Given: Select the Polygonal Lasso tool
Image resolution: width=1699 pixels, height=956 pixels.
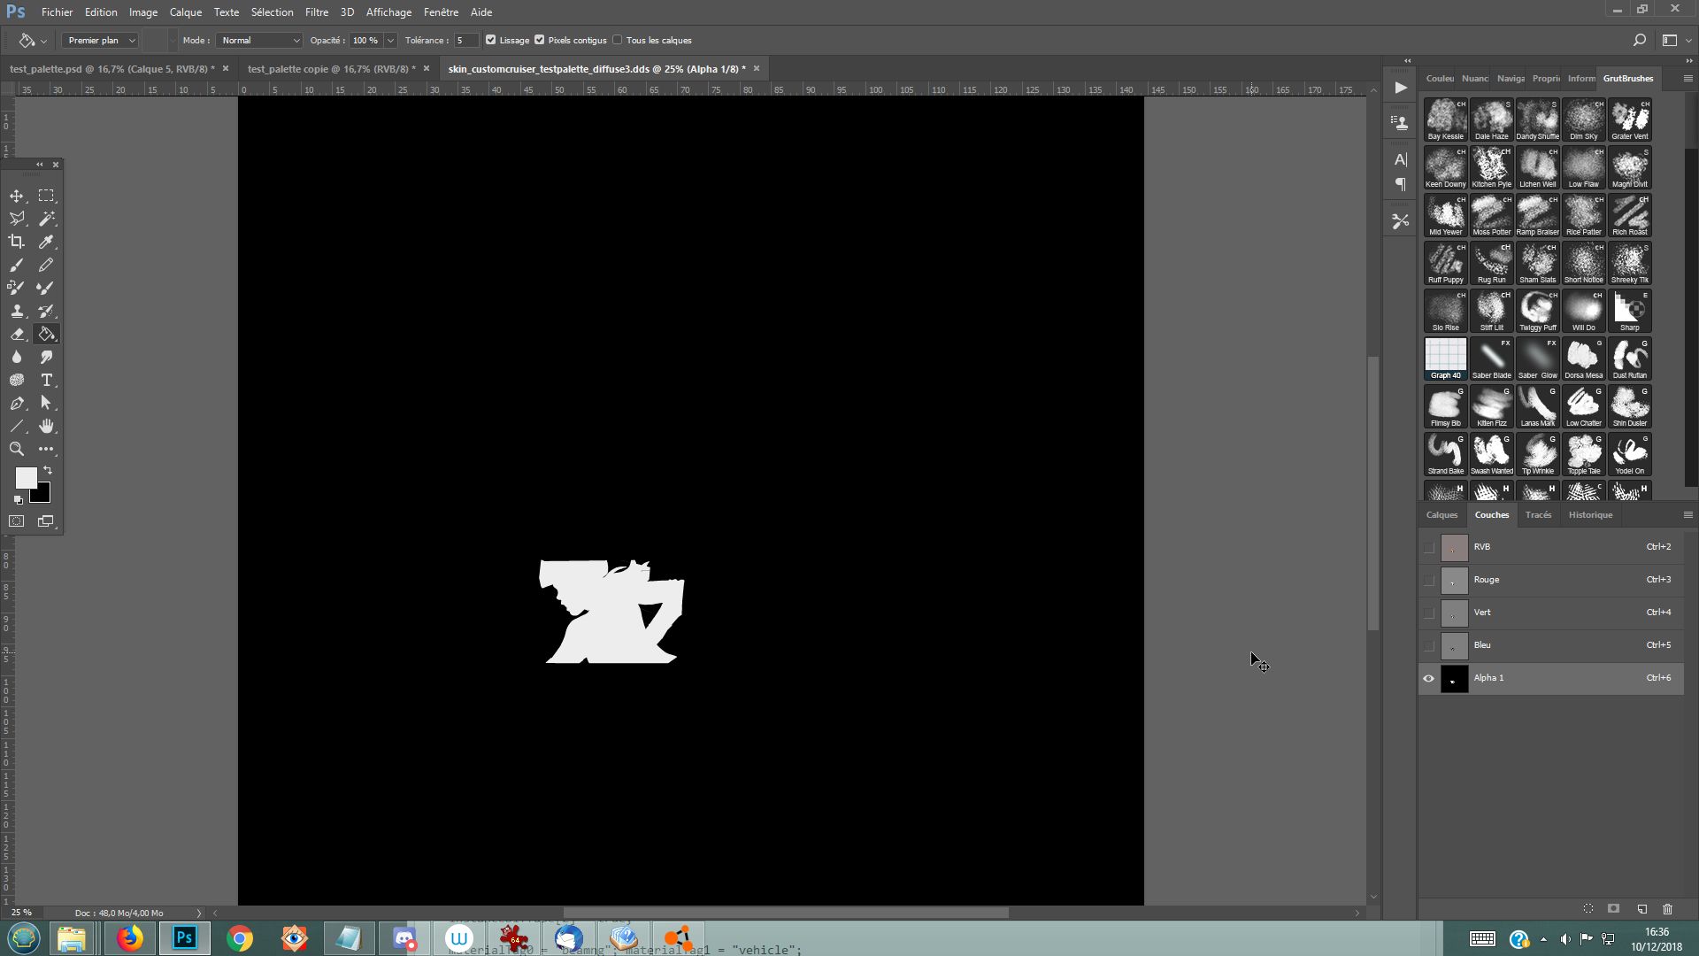Looking at the screenshot, I should pyautogui.click(x=17, y=219).
